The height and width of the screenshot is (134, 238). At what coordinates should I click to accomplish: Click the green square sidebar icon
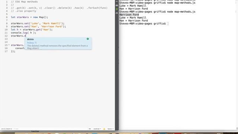(117, 9)
